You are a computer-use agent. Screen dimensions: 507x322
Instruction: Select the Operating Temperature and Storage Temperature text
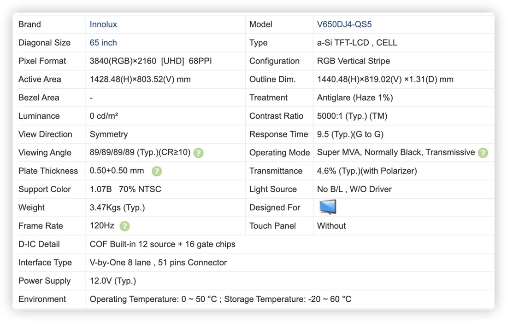[x=220, y=299]
